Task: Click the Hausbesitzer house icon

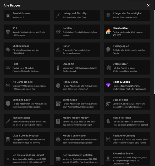Action: (x=108, y=32)
